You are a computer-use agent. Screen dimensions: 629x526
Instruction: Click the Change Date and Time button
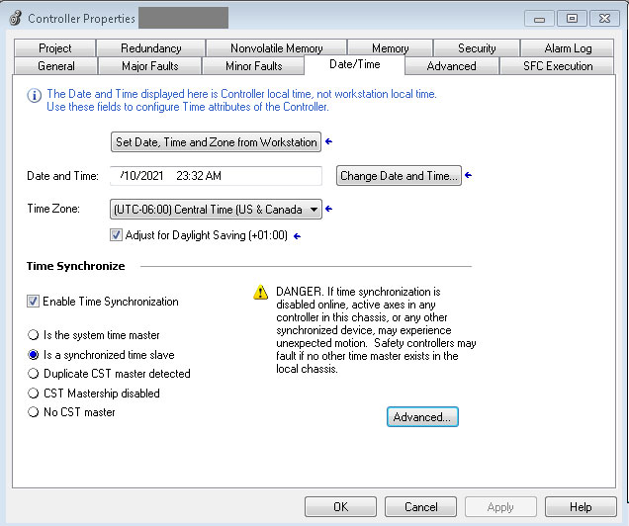[x=399, y=176]
